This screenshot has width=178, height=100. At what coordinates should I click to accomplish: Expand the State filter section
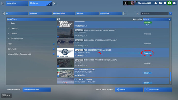pyautogui.click(x=31, y=23)
